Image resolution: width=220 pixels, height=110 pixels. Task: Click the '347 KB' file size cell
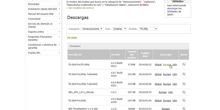(131, 92)
